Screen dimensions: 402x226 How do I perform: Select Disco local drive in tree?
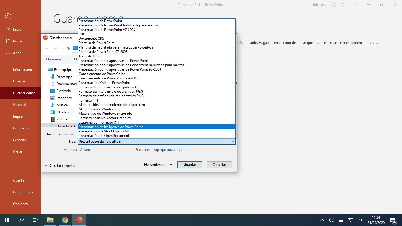tap(64, 126)
